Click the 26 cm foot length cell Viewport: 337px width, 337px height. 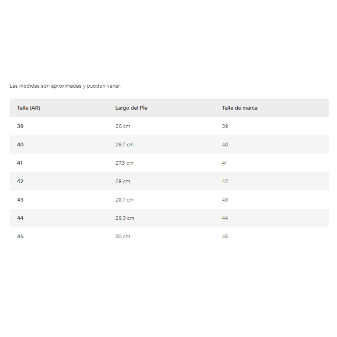coord(123,126)
